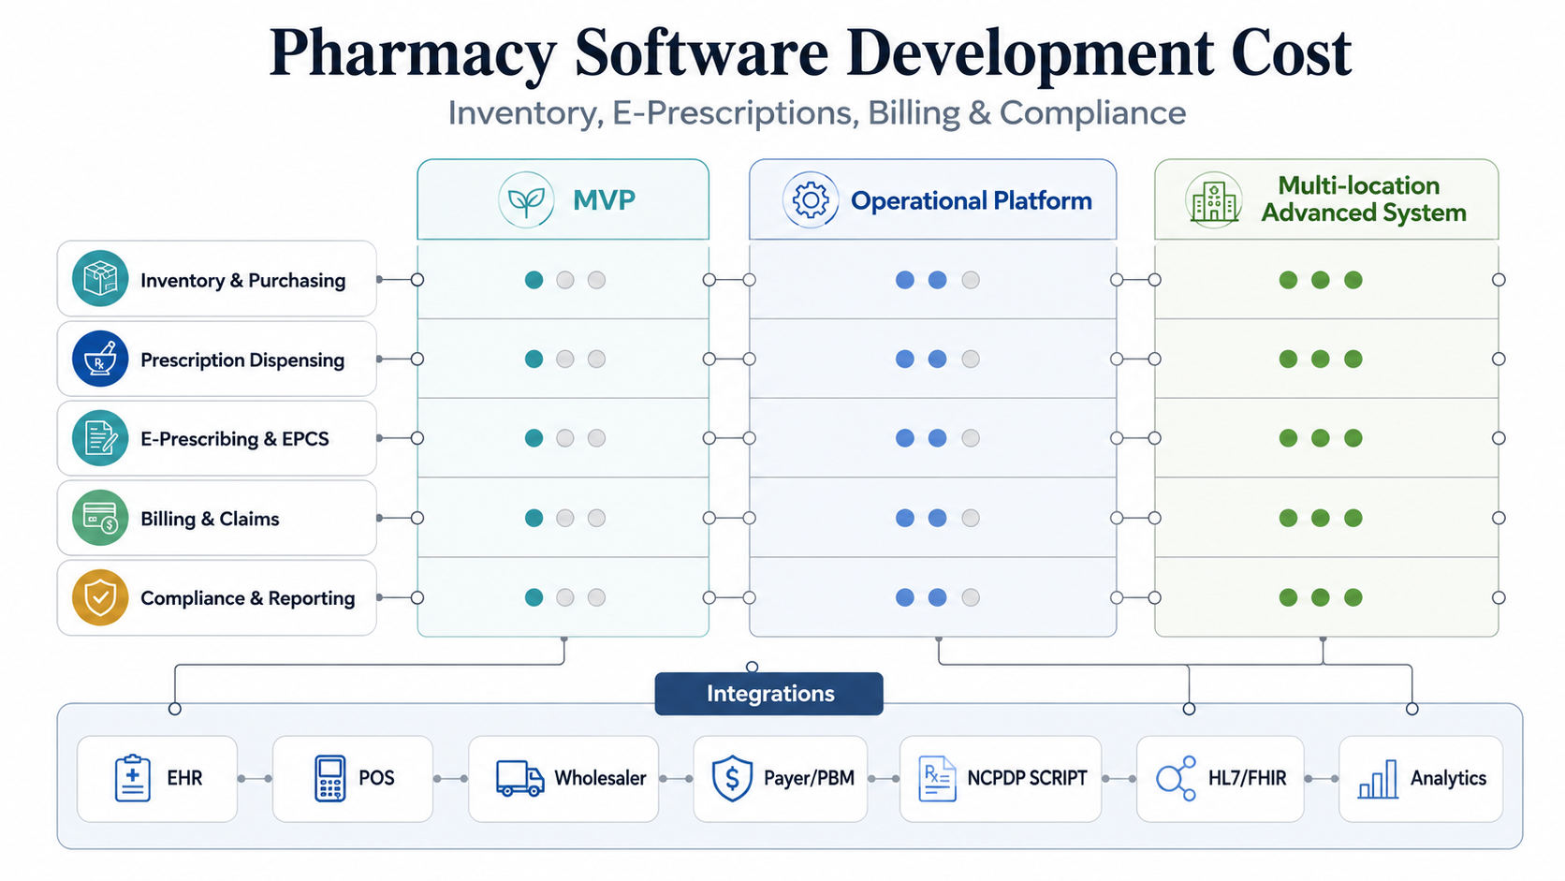Click the MVP sprout icon
1565x881 pixels.
pyautogui.click(x=526, y=200)
